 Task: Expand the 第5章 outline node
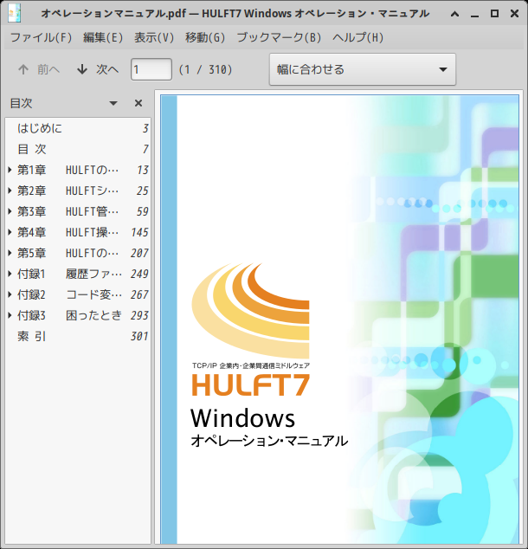(x=10, y=253)
